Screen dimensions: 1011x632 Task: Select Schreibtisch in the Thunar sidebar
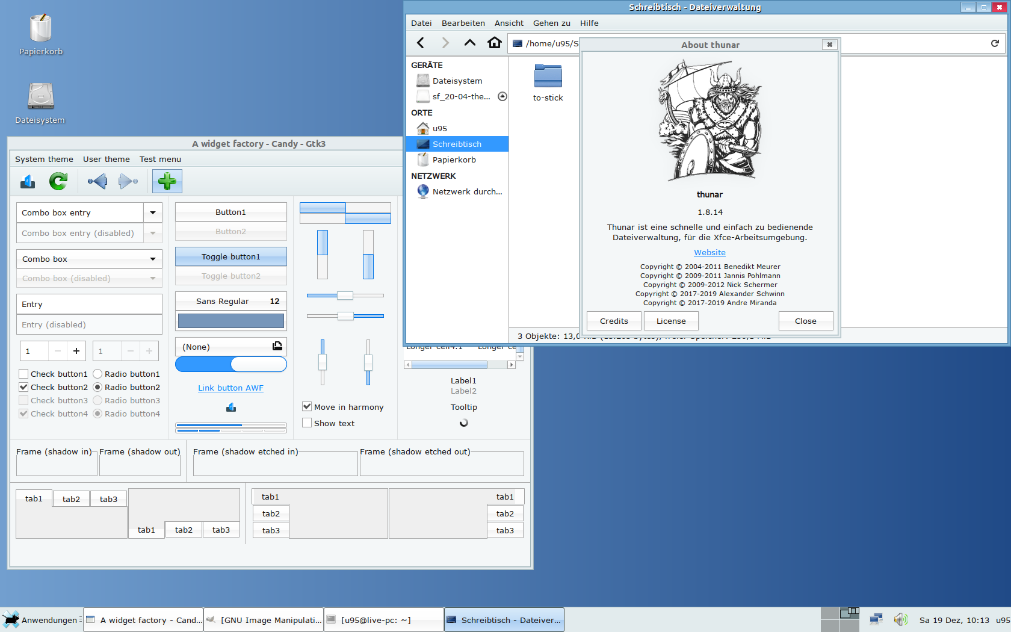coord(457,144)
